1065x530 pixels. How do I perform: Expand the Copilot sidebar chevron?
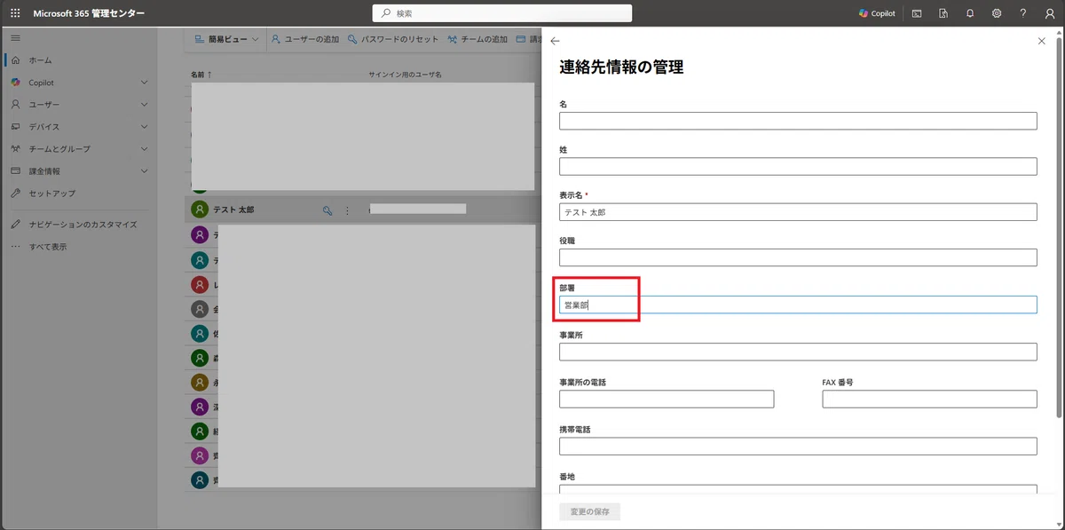pos(144,83)
